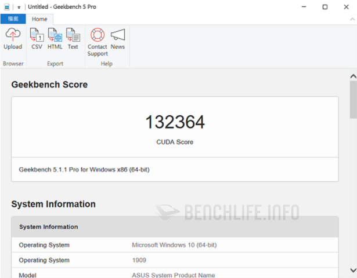Viewport: 357px width, 278px height.
Task: Click the Browser group label in ribbon
Action: [13, 64]
